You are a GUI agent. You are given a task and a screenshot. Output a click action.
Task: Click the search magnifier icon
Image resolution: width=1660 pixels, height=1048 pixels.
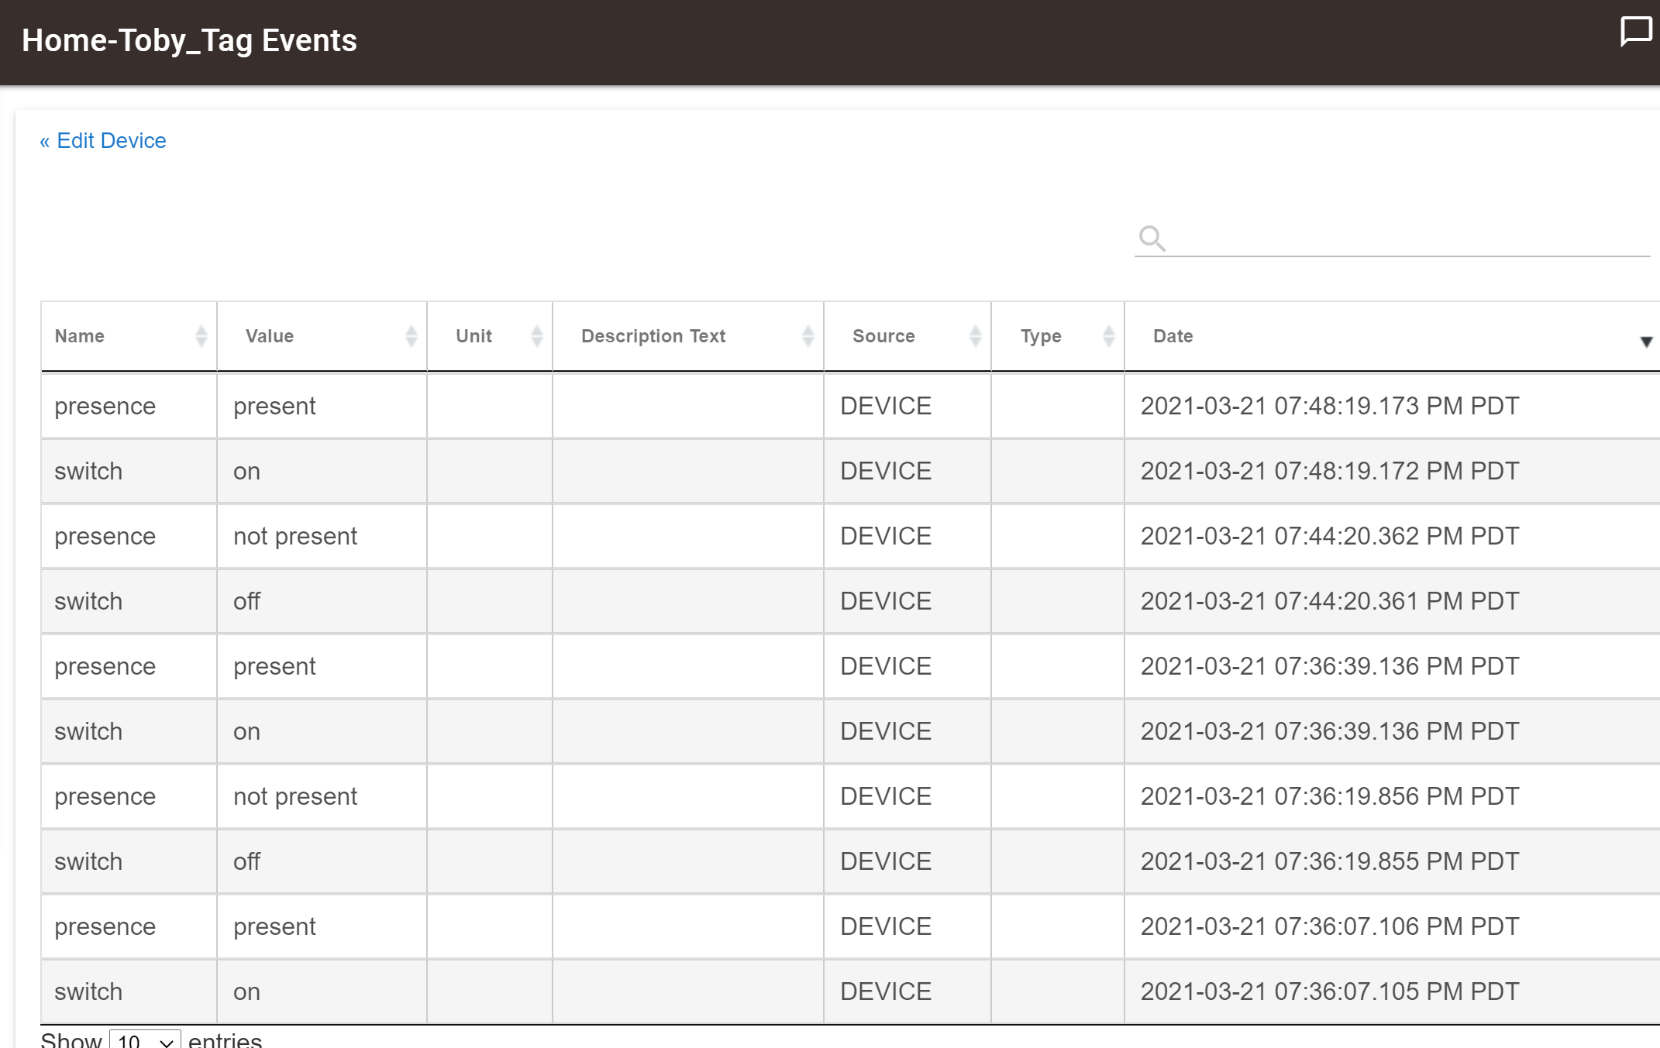[1152, 238]
